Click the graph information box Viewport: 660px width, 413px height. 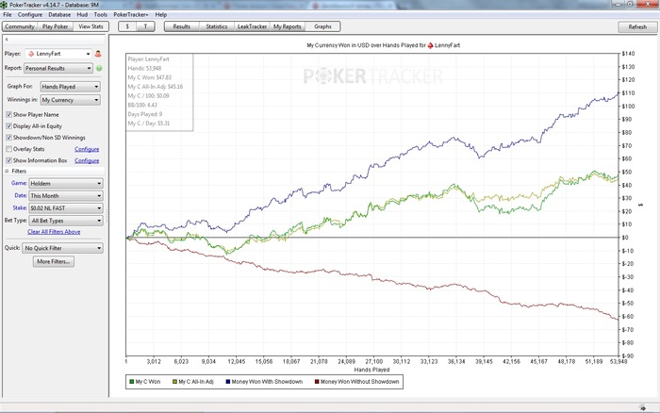tap(160, 91)
